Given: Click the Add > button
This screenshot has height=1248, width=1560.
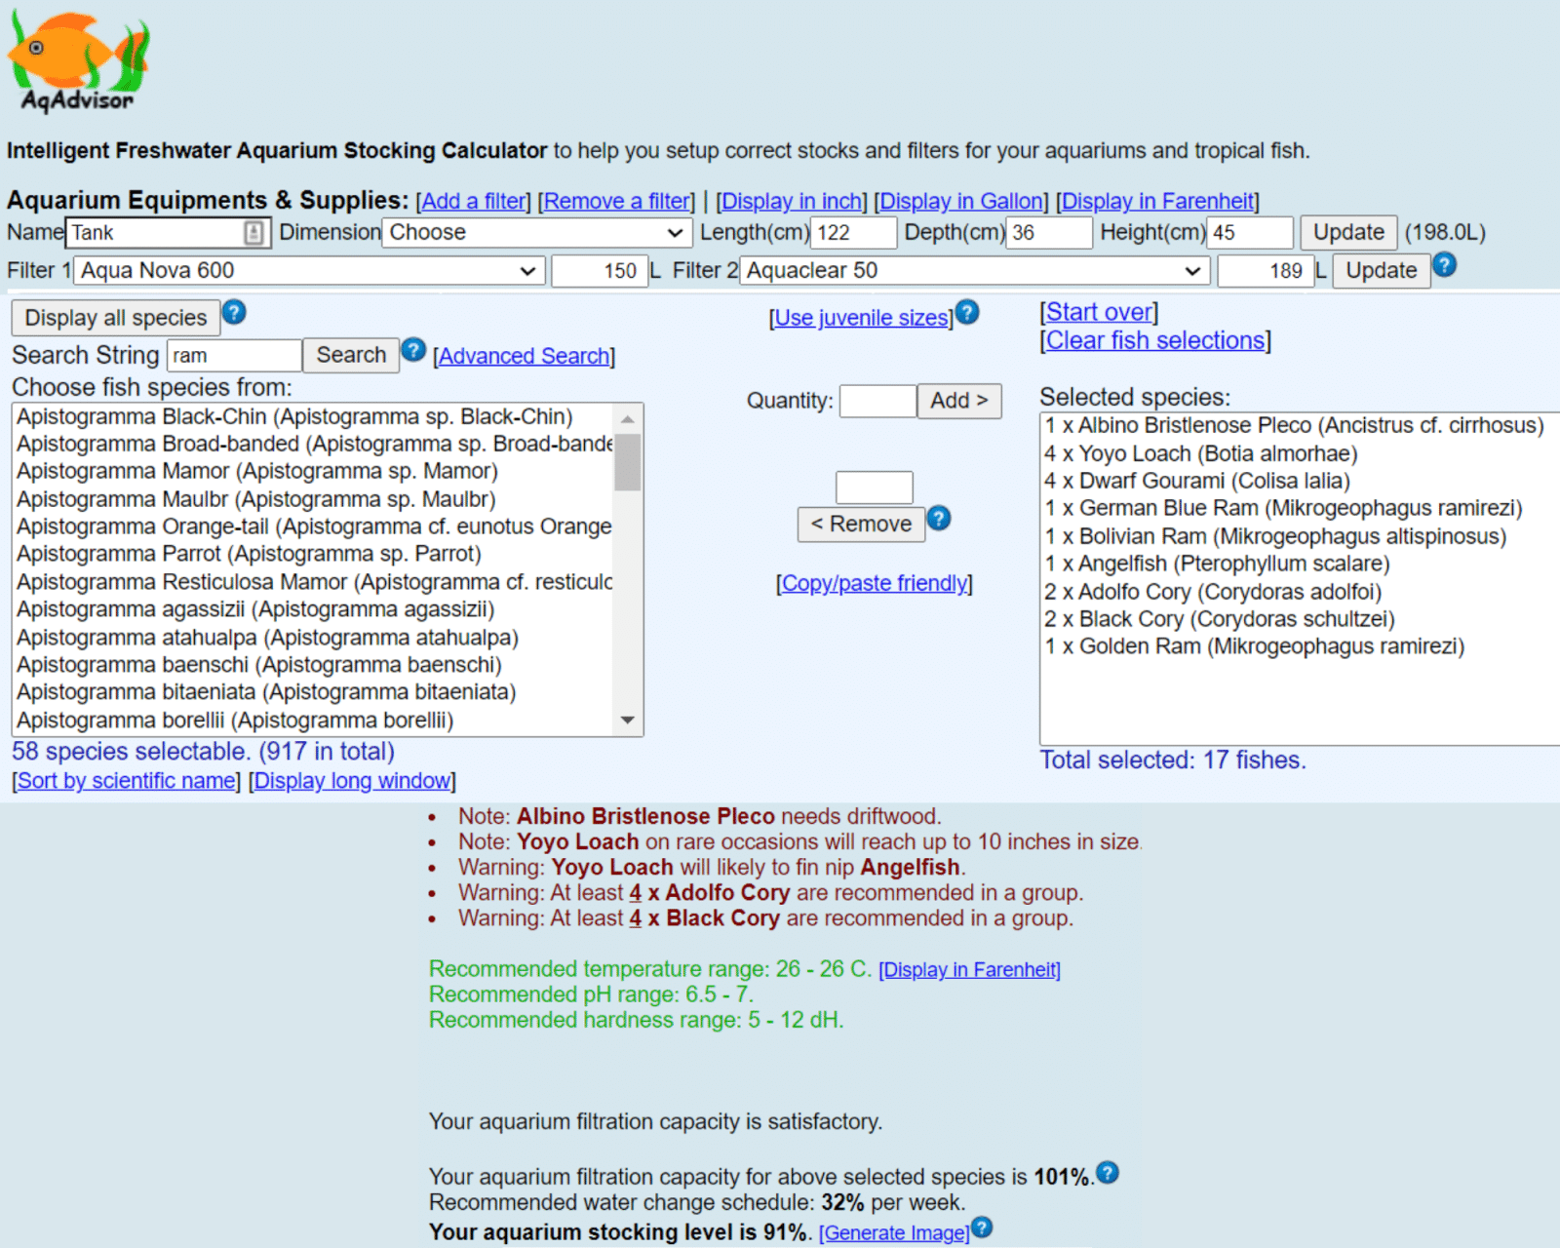Looking at the screenshot, I should point(959,401).
